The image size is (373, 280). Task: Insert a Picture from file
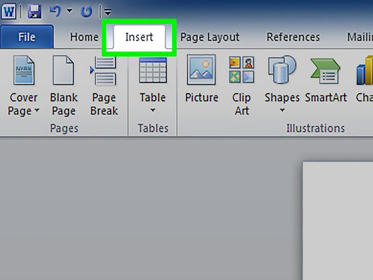click(x=201, y=79)
